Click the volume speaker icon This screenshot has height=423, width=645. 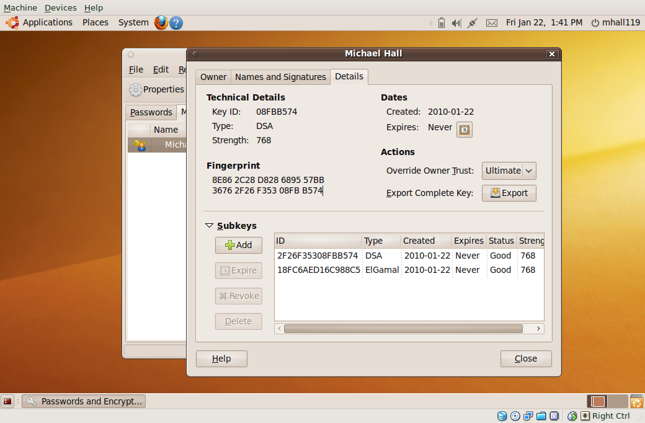456,23
